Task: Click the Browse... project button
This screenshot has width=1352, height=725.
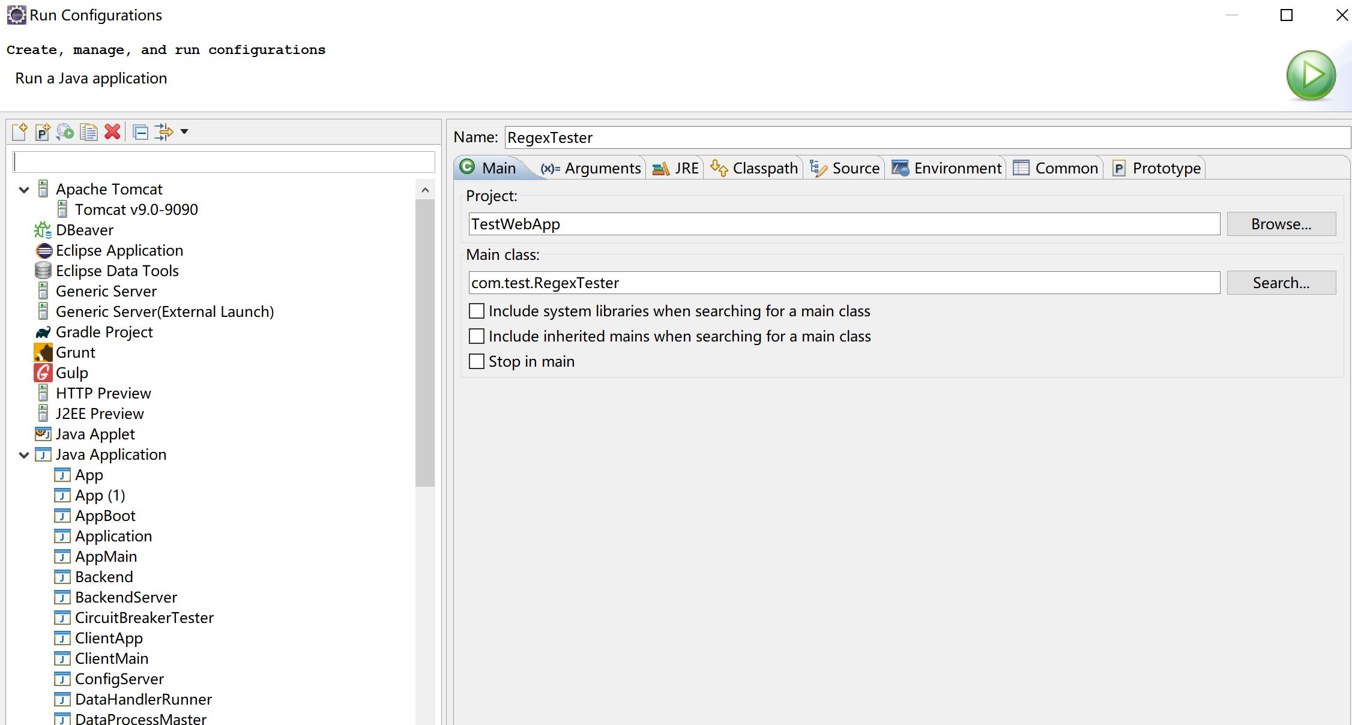Action: [1281, 224]
